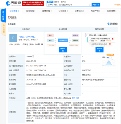The image size is (121, 124).
Task: Open the 司法风险 tab
Action: coord(31,11)
